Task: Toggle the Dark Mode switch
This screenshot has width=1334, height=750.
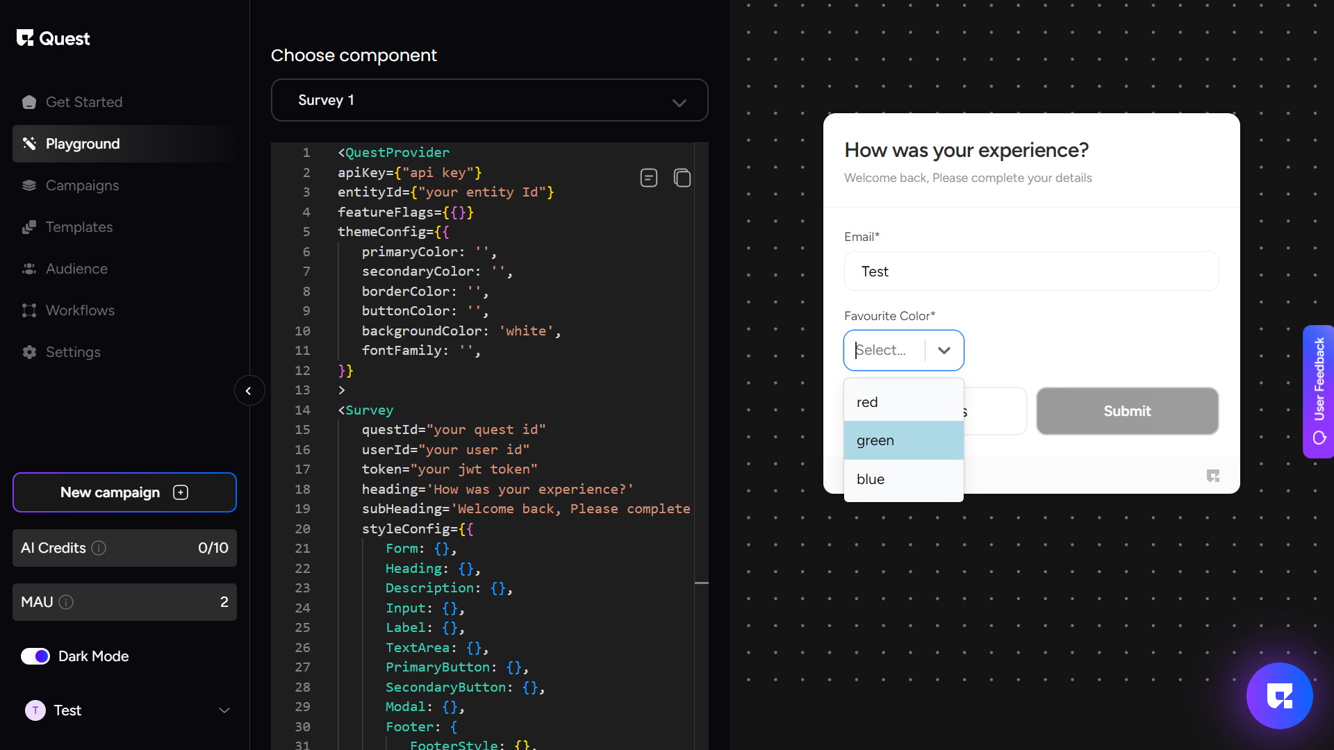Action: tap(35, 656)
